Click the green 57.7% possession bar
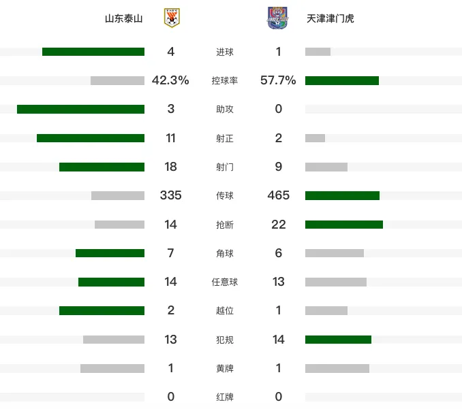 [342, 80]
